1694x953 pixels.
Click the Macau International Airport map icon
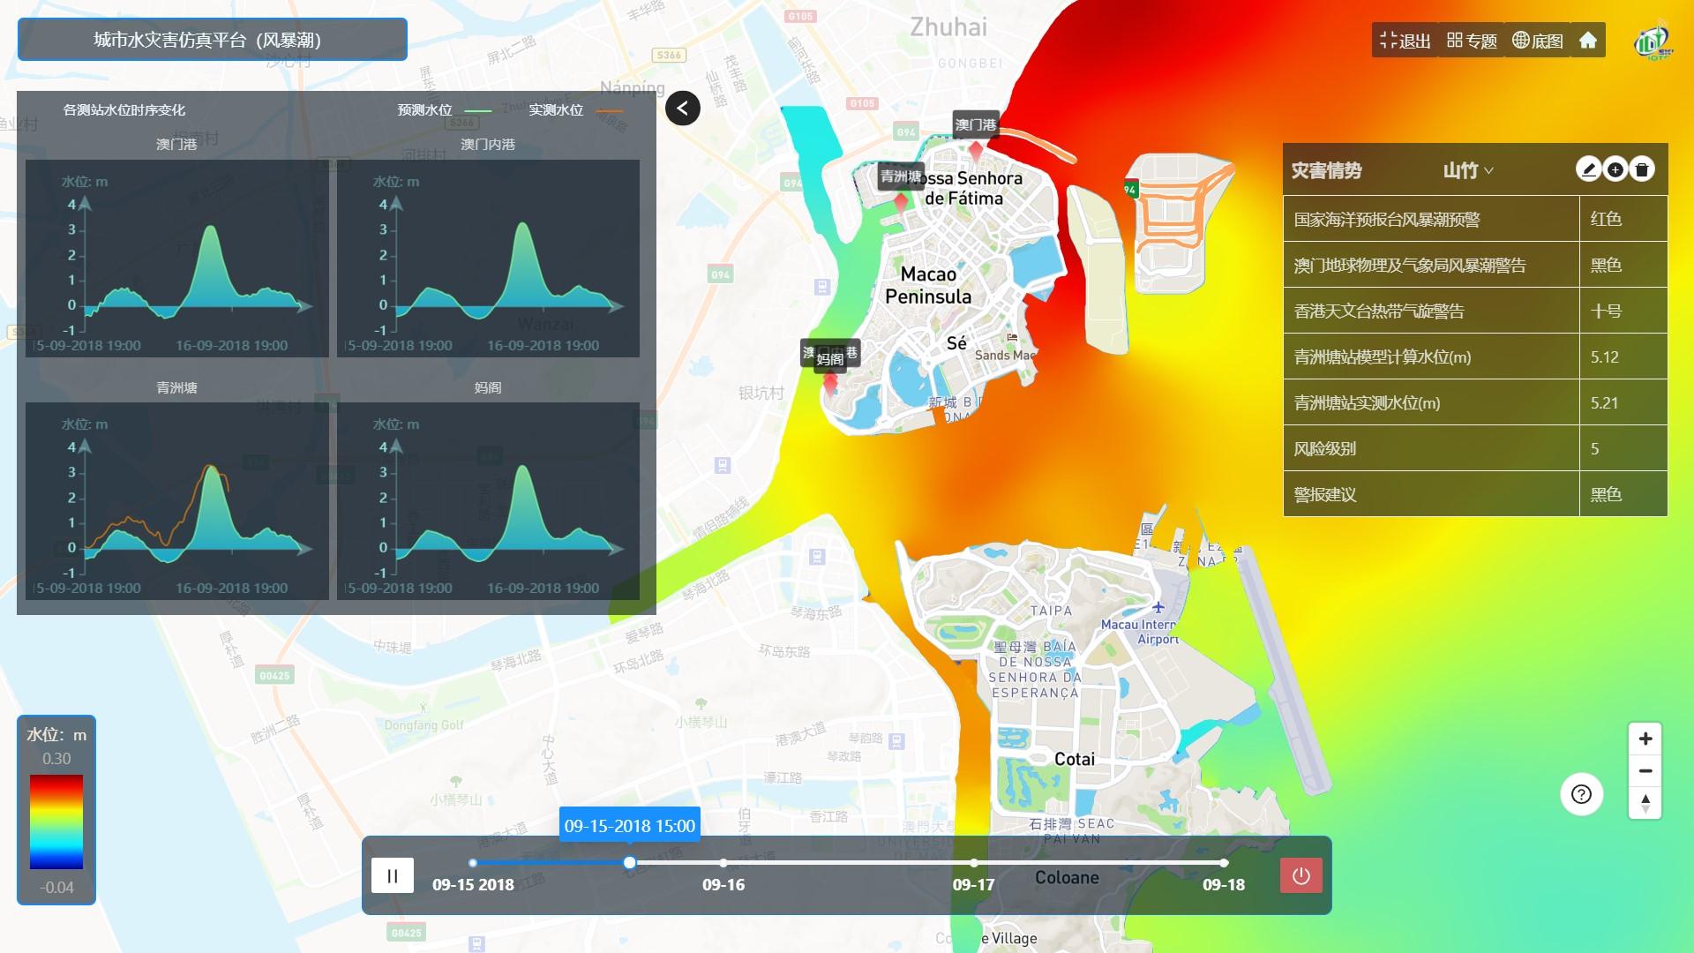(x=1158, y=607)
